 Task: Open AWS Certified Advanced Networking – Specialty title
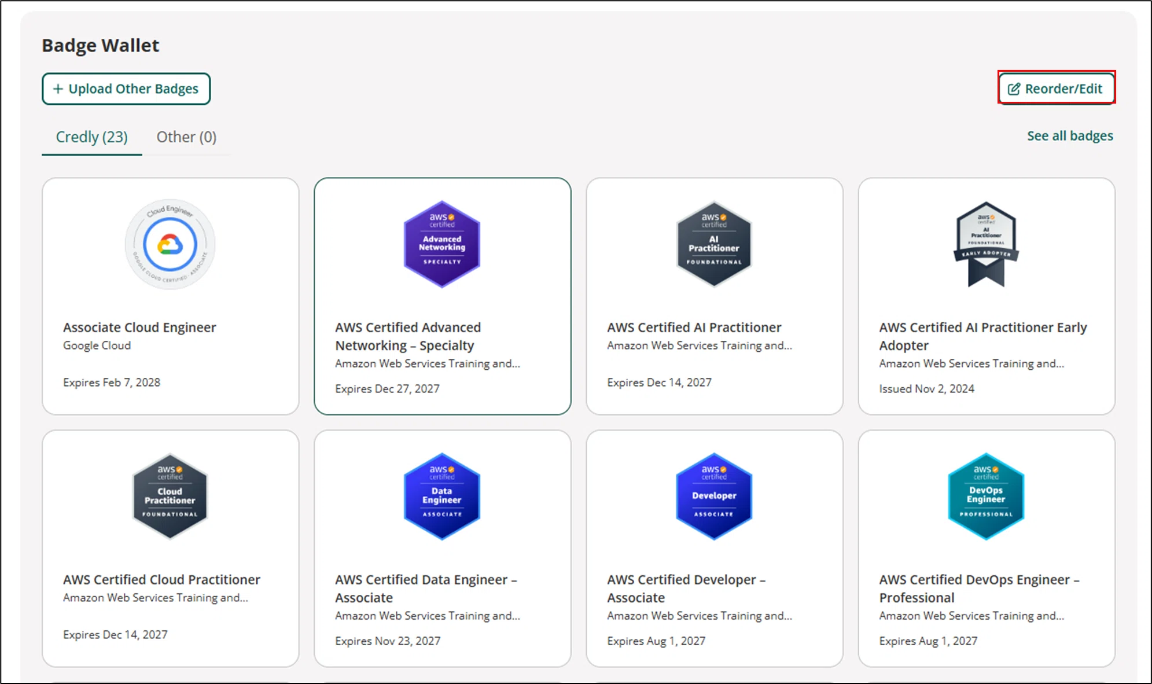pos(408,336)
